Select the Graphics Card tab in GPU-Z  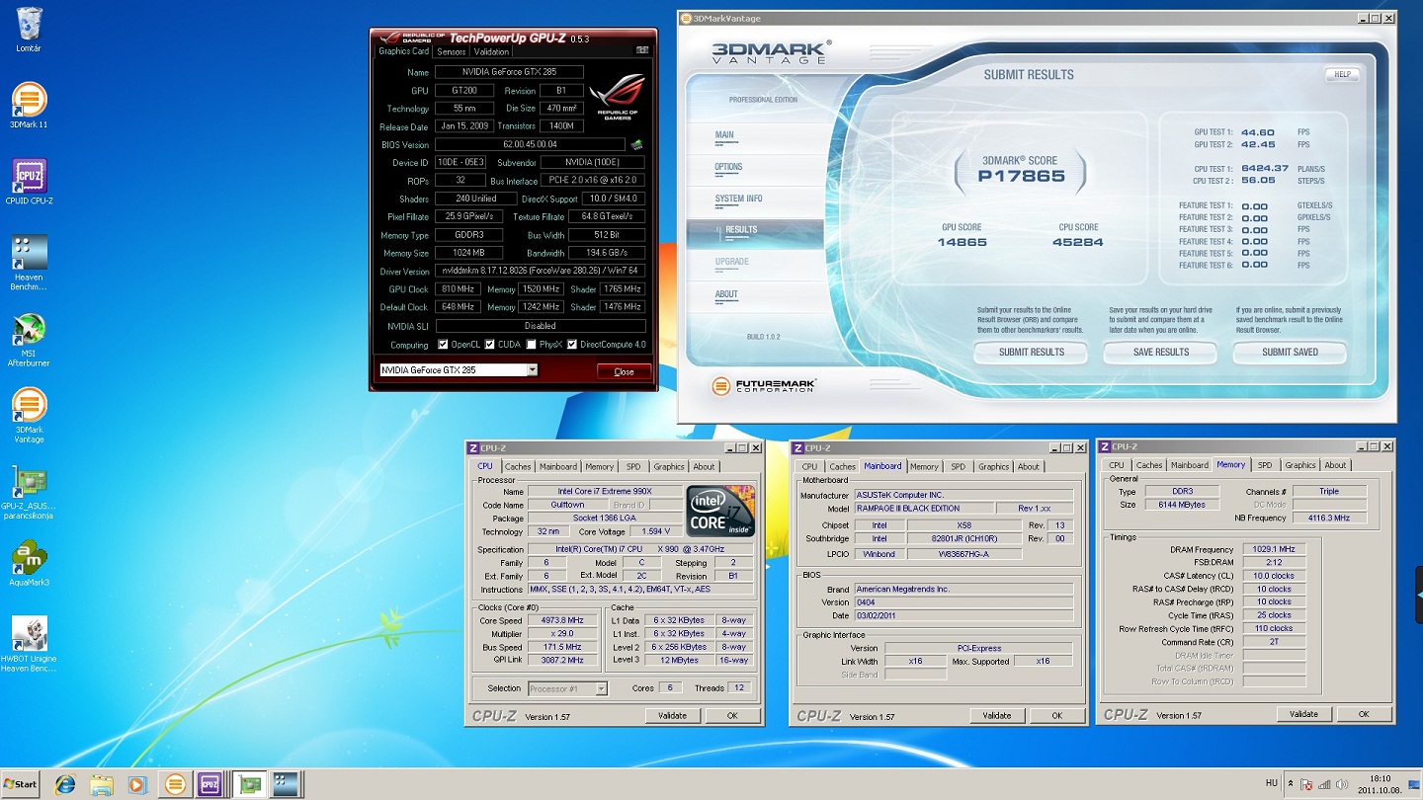pyautogui.click(x=403, y=51)
